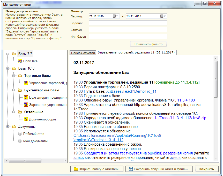Collapse the Базы 1С 8 tree node

tap(8, 68)
